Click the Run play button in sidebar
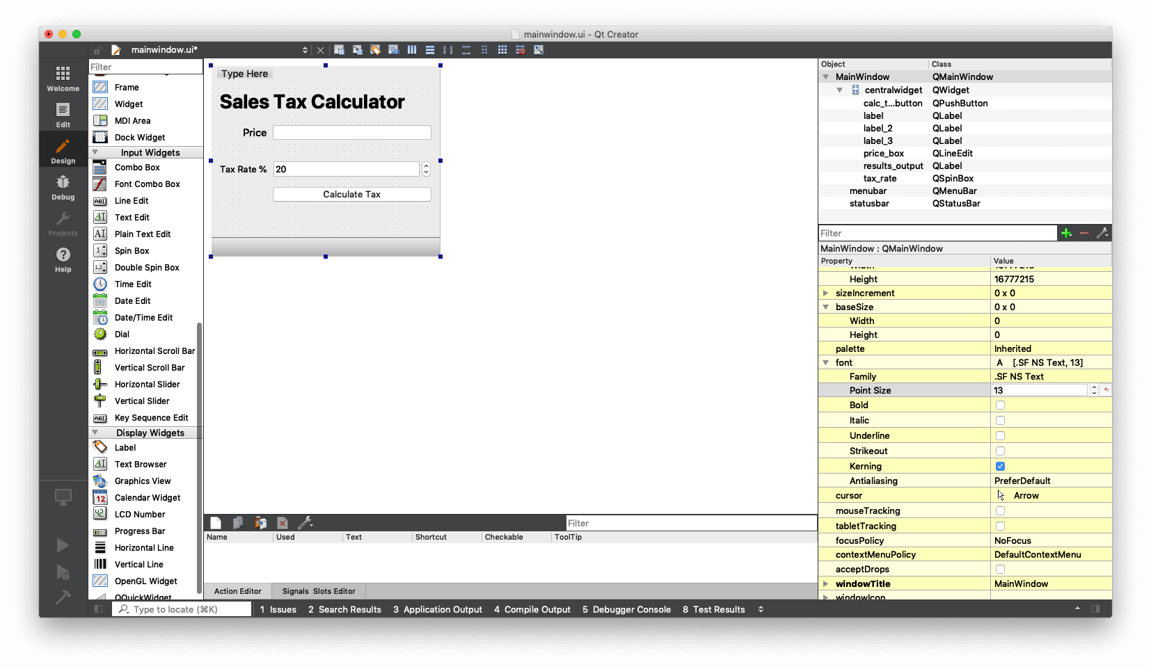Image resolution: width=1151 pixels, height=669 pixels. pos(63,545)
